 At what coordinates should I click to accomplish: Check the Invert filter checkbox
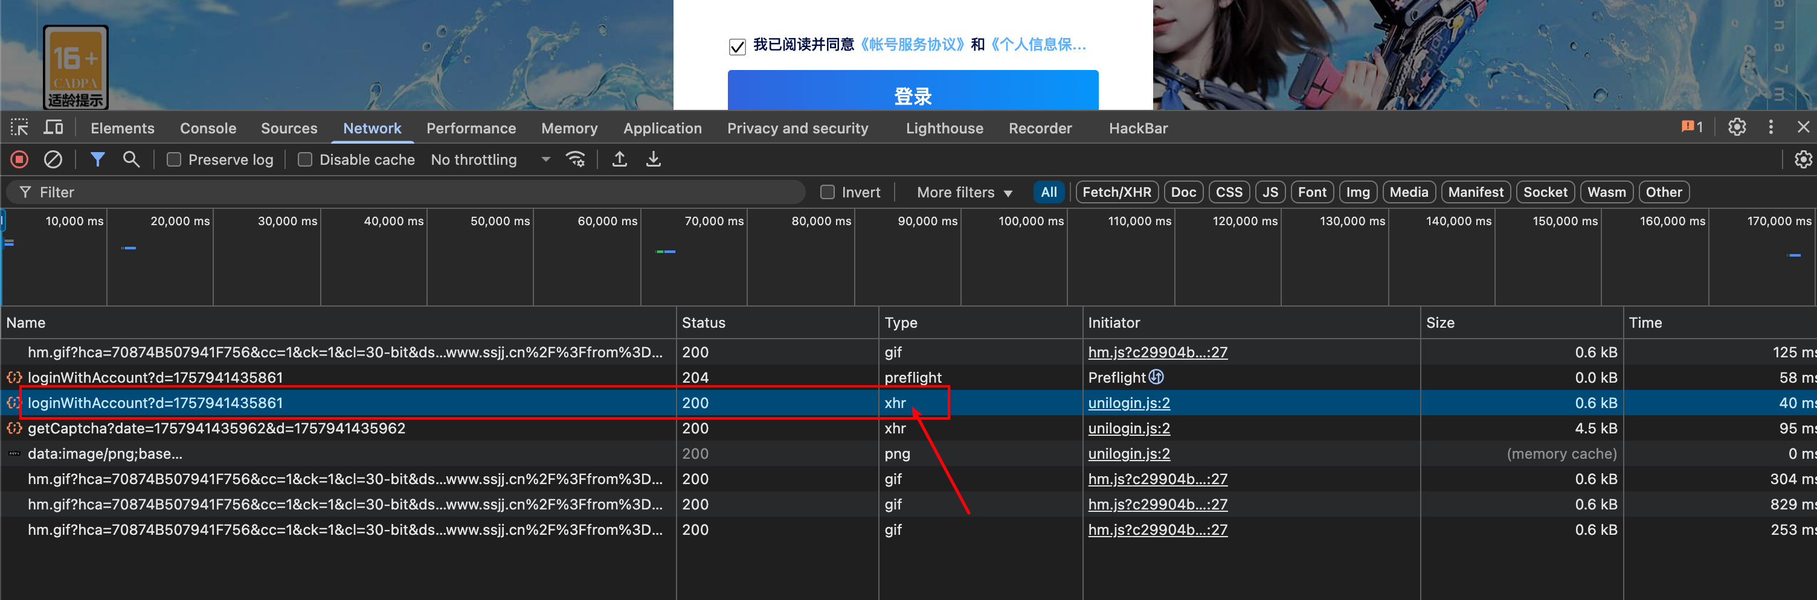pos(828,192)
